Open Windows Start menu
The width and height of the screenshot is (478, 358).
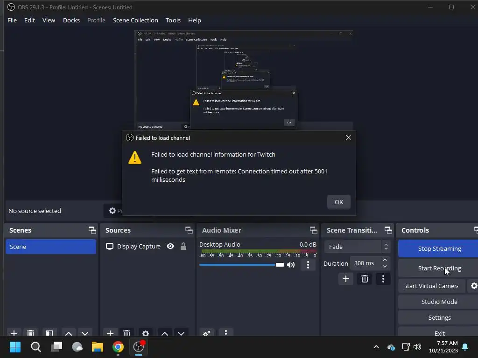(x=15, y=347)
